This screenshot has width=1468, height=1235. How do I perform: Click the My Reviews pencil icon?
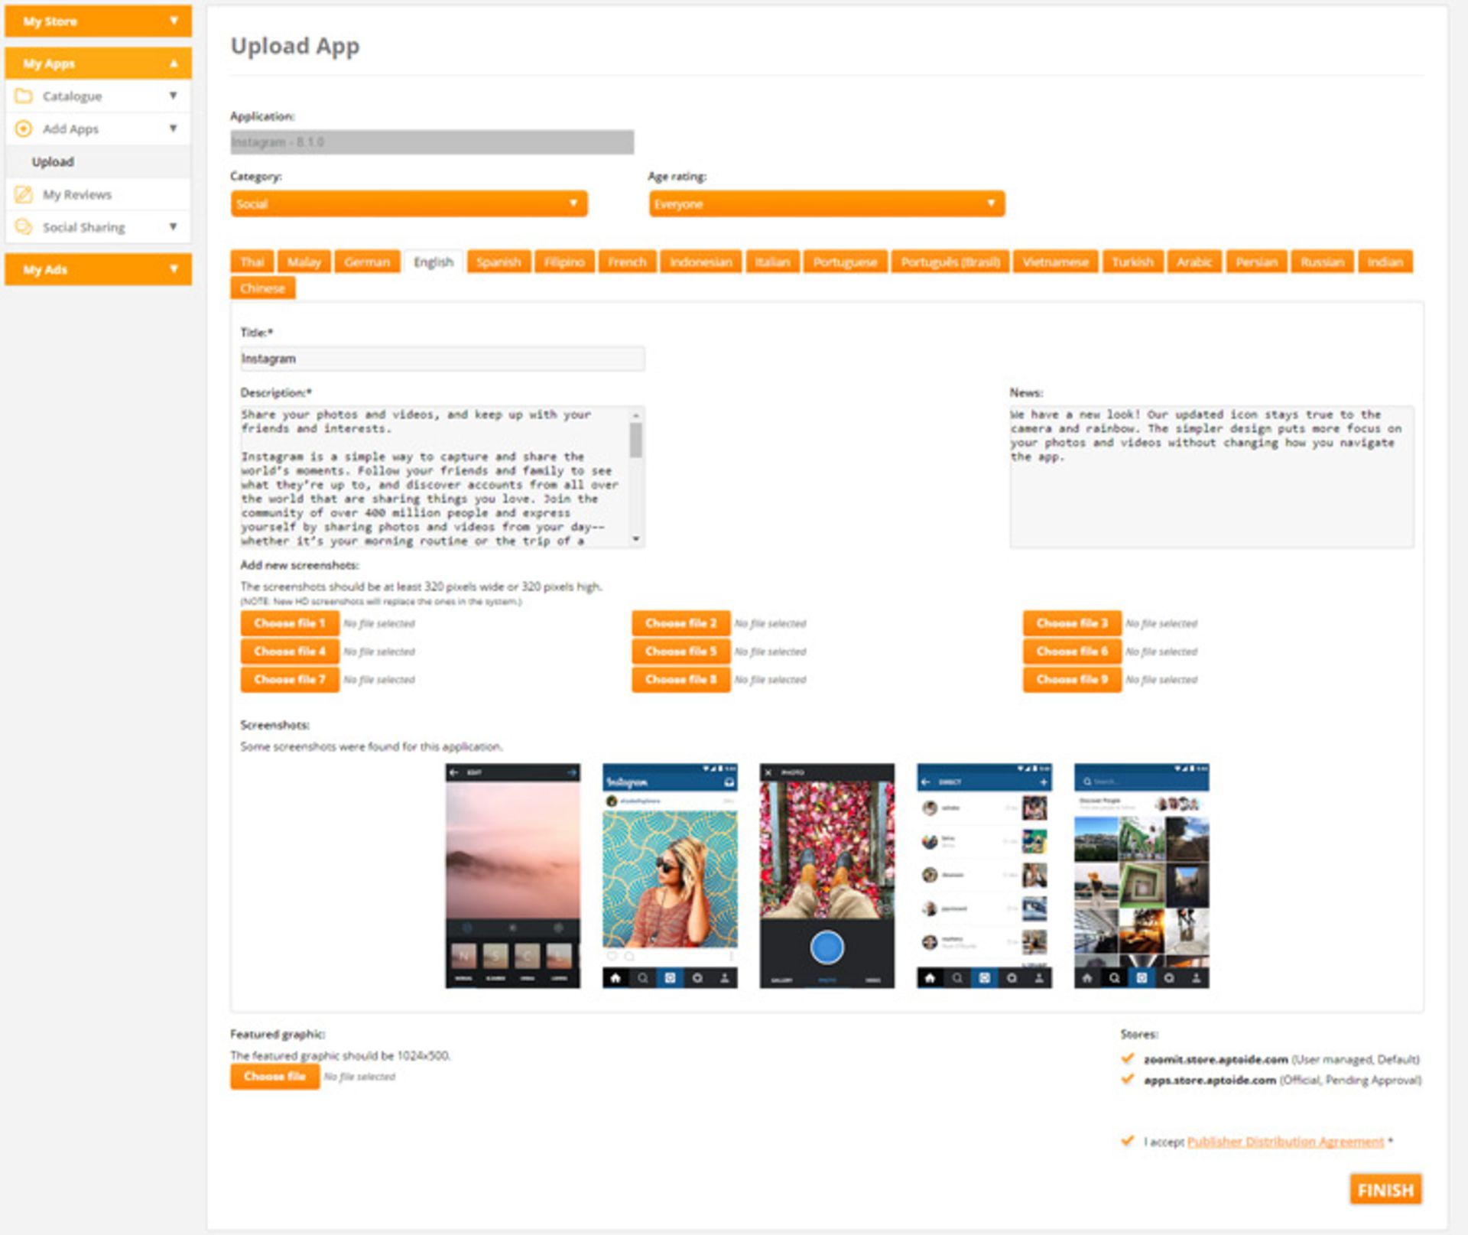coord(24,194)
